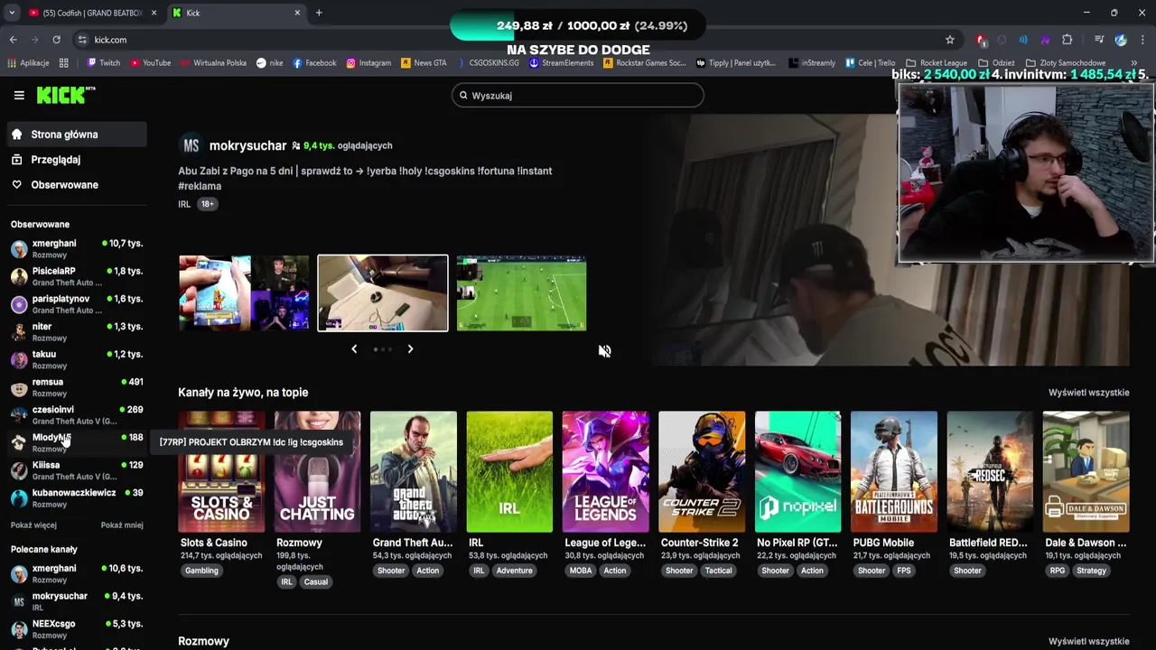Viewport: 1156px width, 650px height.
Task: Open No Pixel RP category
Action: 797,472
